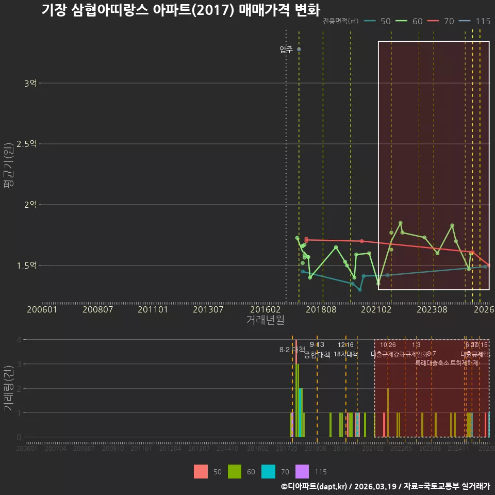Click the '3억' y-axis label
495x495 pixels.
(x=30, y=84)
